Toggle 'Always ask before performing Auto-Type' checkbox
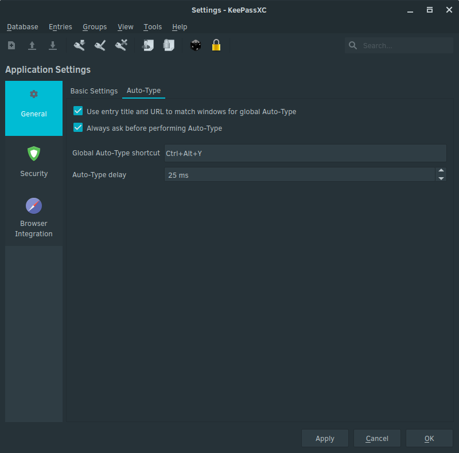The width and height of the screenshot is (459, 453). pyautogui.click(x=78, y=128)
